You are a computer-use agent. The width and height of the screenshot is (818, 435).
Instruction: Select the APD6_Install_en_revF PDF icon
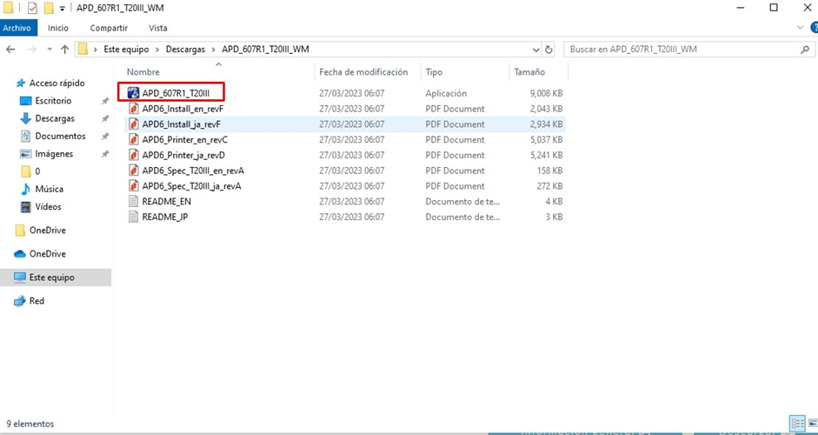coord(134,109)
